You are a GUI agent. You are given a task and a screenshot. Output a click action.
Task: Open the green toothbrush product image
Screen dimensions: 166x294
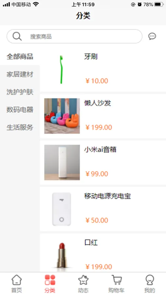click(62, 70)
